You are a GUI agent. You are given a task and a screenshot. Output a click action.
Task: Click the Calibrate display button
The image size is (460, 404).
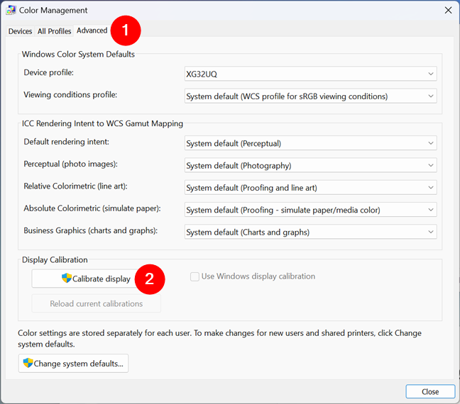(96, 279)
